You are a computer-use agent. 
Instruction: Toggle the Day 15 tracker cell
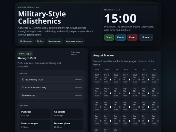pos(97,106)
